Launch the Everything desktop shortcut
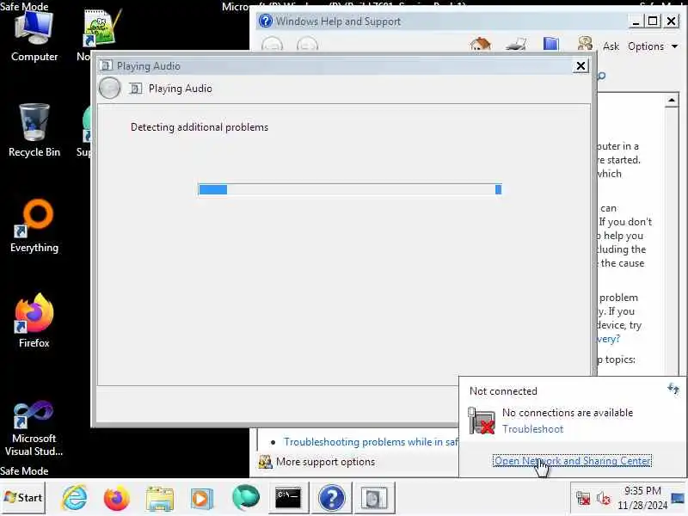Viewport: 688px width, 516px height. pyautogui.click(x=34, y=226)
